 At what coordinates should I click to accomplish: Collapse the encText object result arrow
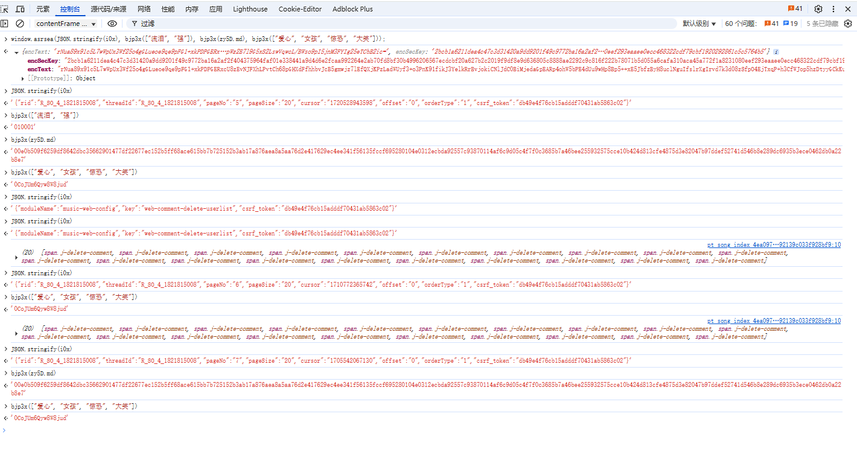[x=16, y=53]
